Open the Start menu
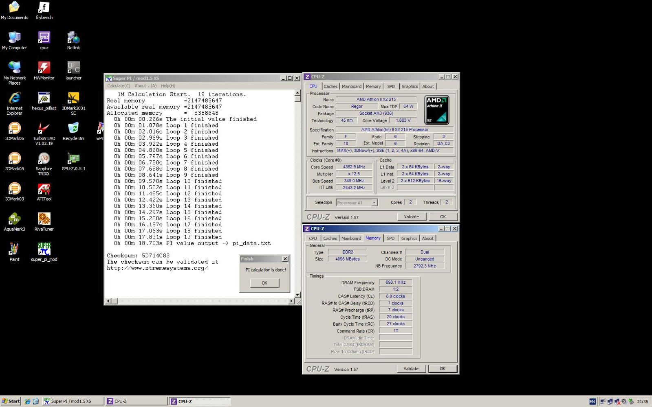652x407 pixels. 11,401
